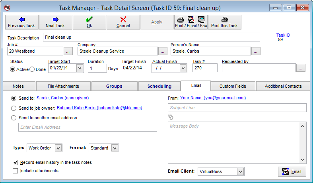
Task: Click the Your Name sender email link
Action: (x=213, y=98)
